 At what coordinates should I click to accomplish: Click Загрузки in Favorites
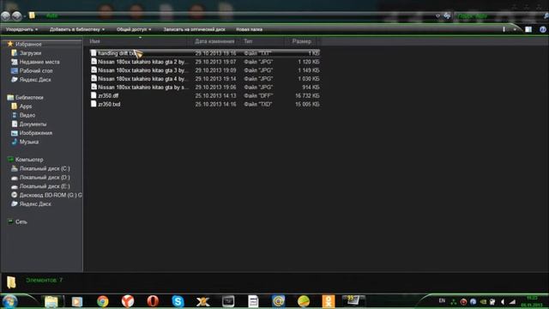(x=31, y=53)
